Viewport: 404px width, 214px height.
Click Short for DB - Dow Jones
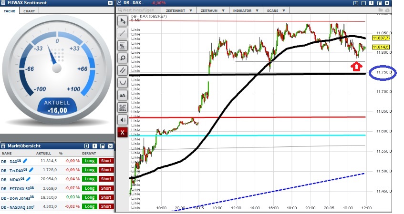pyautogui.click(x=106, y=197)
